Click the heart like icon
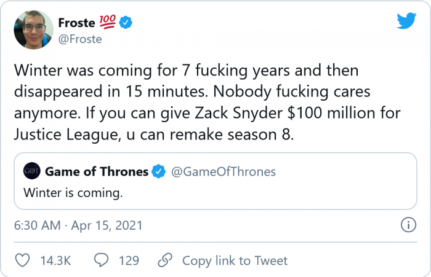This screenshot has height=277, width=431. point(23,260)
